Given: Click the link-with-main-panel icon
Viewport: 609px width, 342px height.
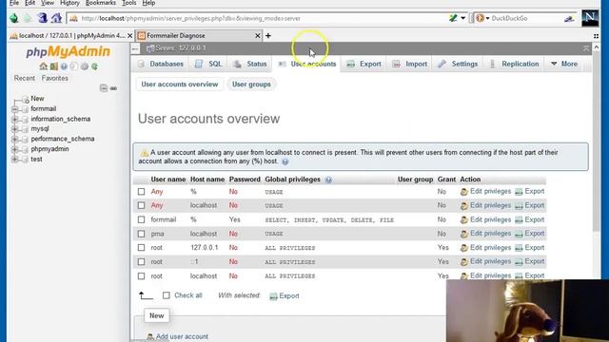Looking at the screenshot, I should pyautogui.click(x=113, y=88).
